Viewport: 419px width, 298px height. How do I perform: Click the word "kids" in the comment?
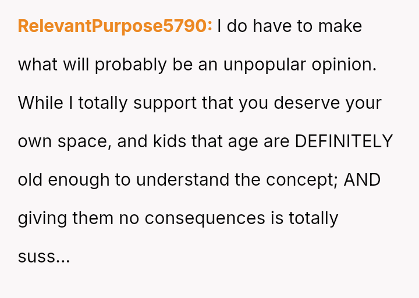(171, 141)
